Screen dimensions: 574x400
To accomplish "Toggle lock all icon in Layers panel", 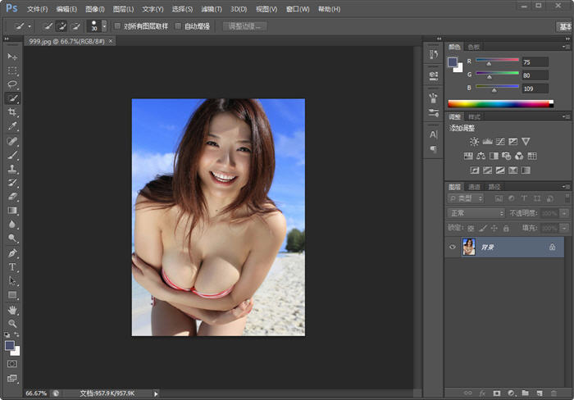I will (506, 229).
